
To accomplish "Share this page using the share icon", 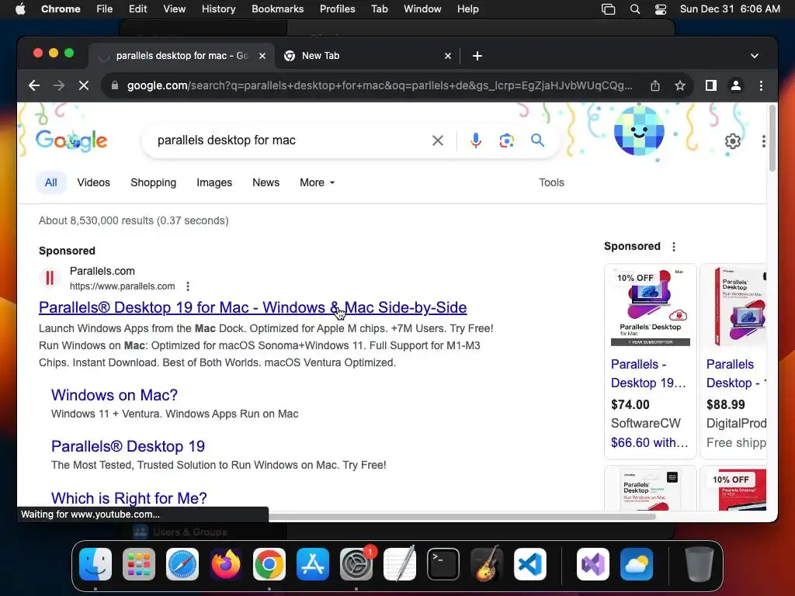I will (655, 85).
